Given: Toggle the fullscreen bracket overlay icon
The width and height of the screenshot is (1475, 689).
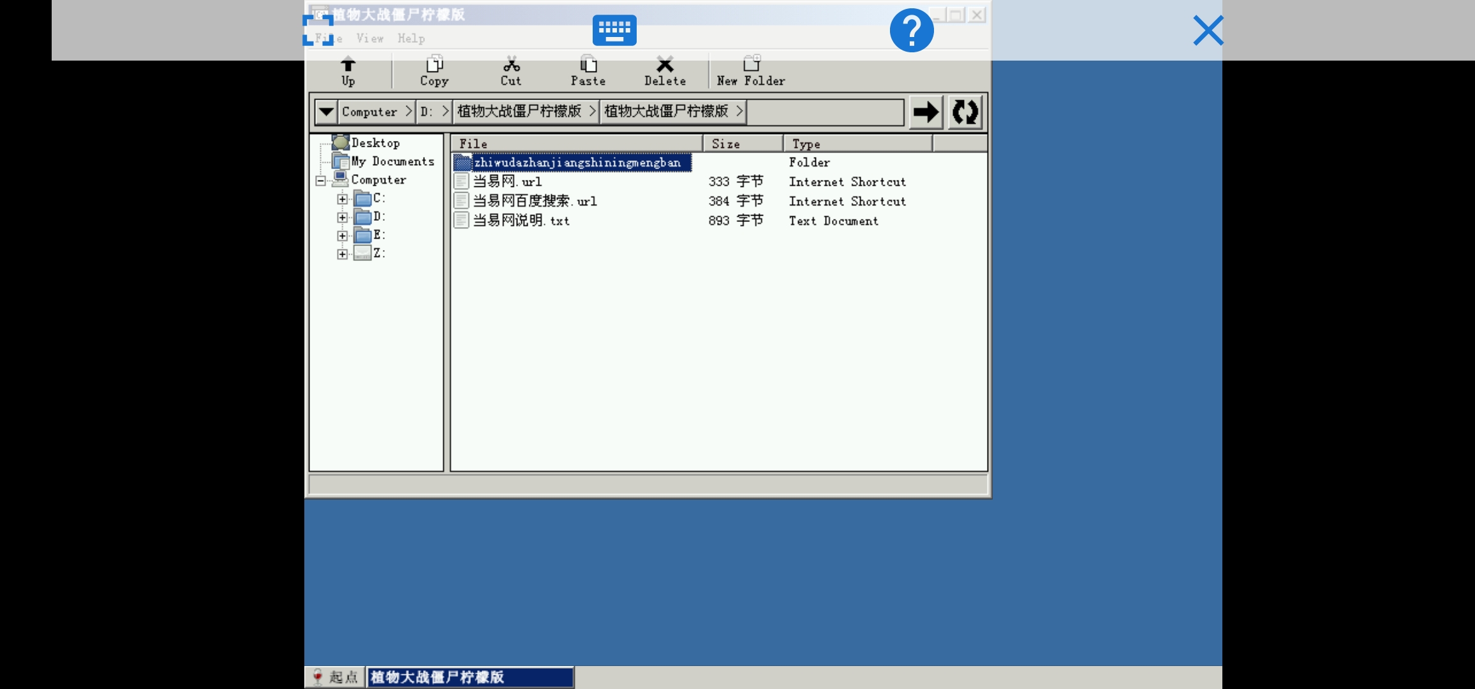Looking at the screenshot, I should pyautogui.click(x=318, y=30).
